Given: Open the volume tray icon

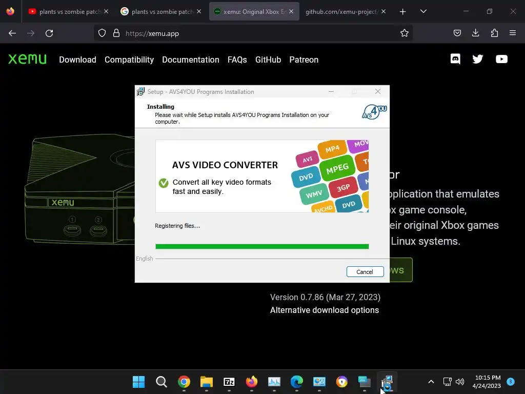Looking at the screenshot, I should coord(460,382).
